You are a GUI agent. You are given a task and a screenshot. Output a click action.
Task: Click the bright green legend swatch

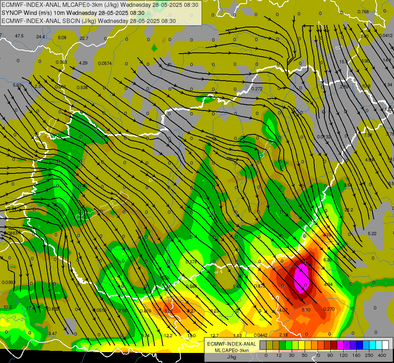click(x=289, y=345)
